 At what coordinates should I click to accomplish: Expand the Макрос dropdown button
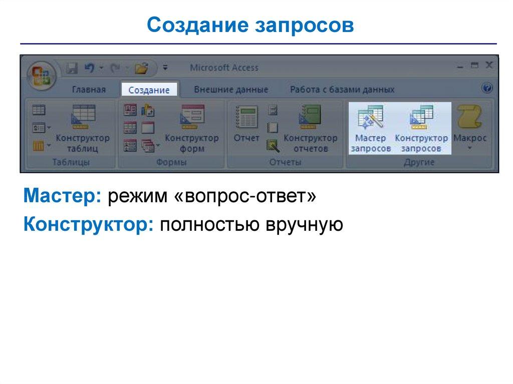click(x=469, y=148)
